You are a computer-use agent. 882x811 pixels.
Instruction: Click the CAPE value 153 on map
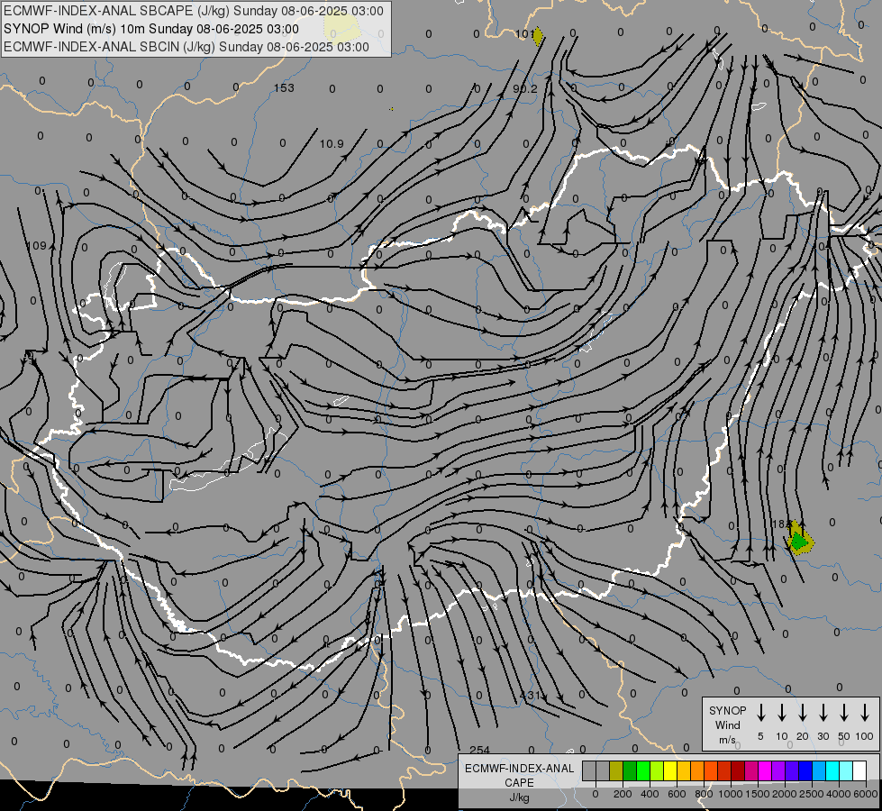coord(284,87)
